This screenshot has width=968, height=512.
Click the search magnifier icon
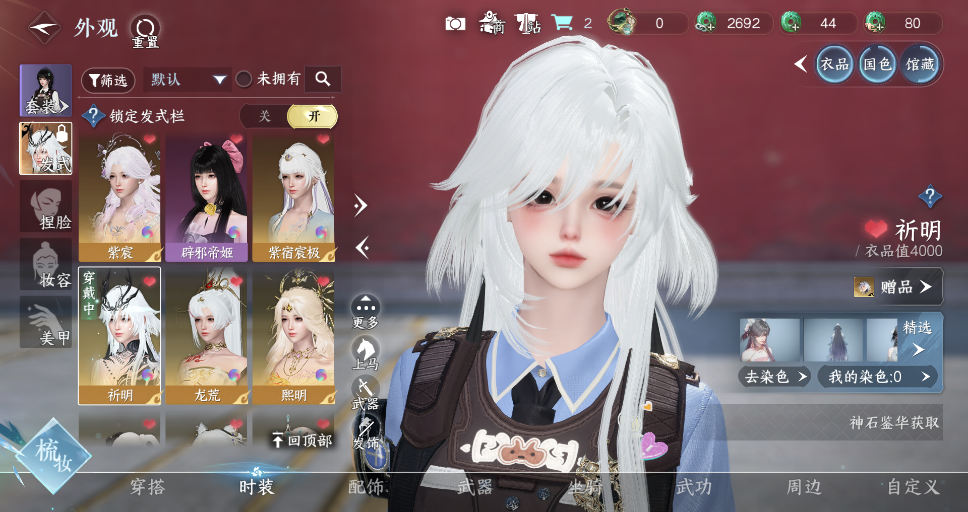(x=323, y=79)
